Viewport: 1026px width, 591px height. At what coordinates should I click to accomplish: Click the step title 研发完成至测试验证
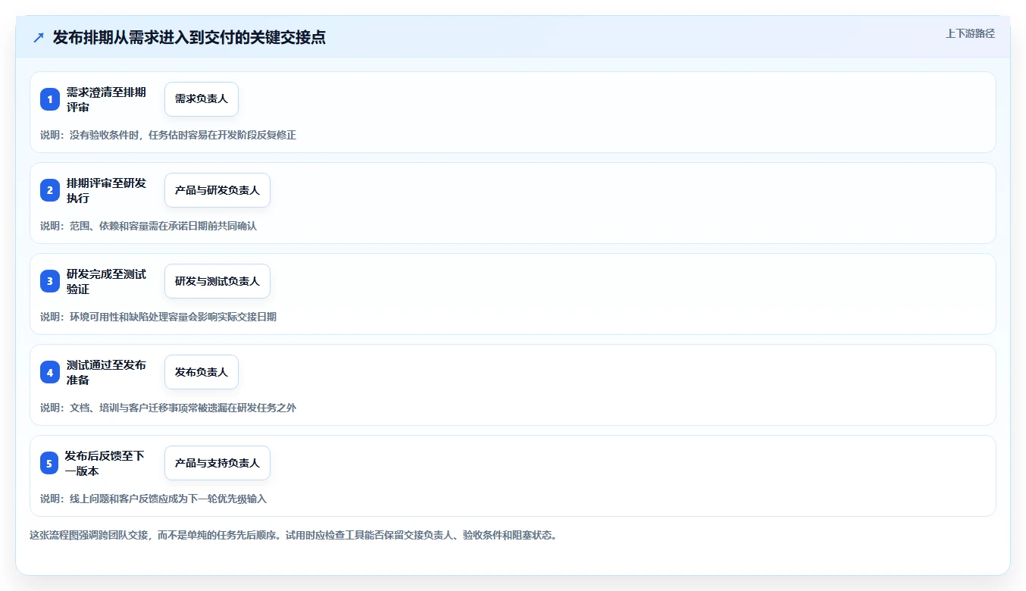pos(106,281)
